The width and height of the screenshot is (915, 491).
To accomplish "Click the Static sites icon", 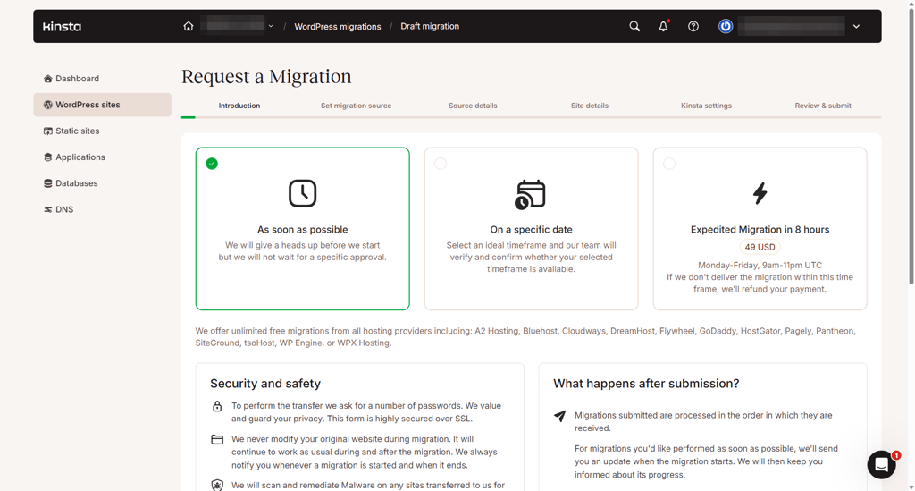I will tap(48, 131).
